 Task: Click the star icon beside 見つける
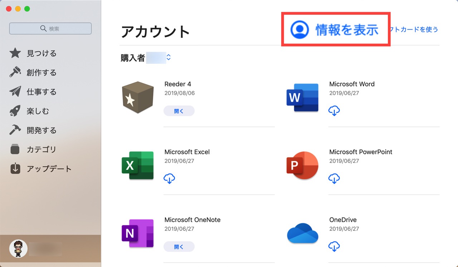coord(15,53)
